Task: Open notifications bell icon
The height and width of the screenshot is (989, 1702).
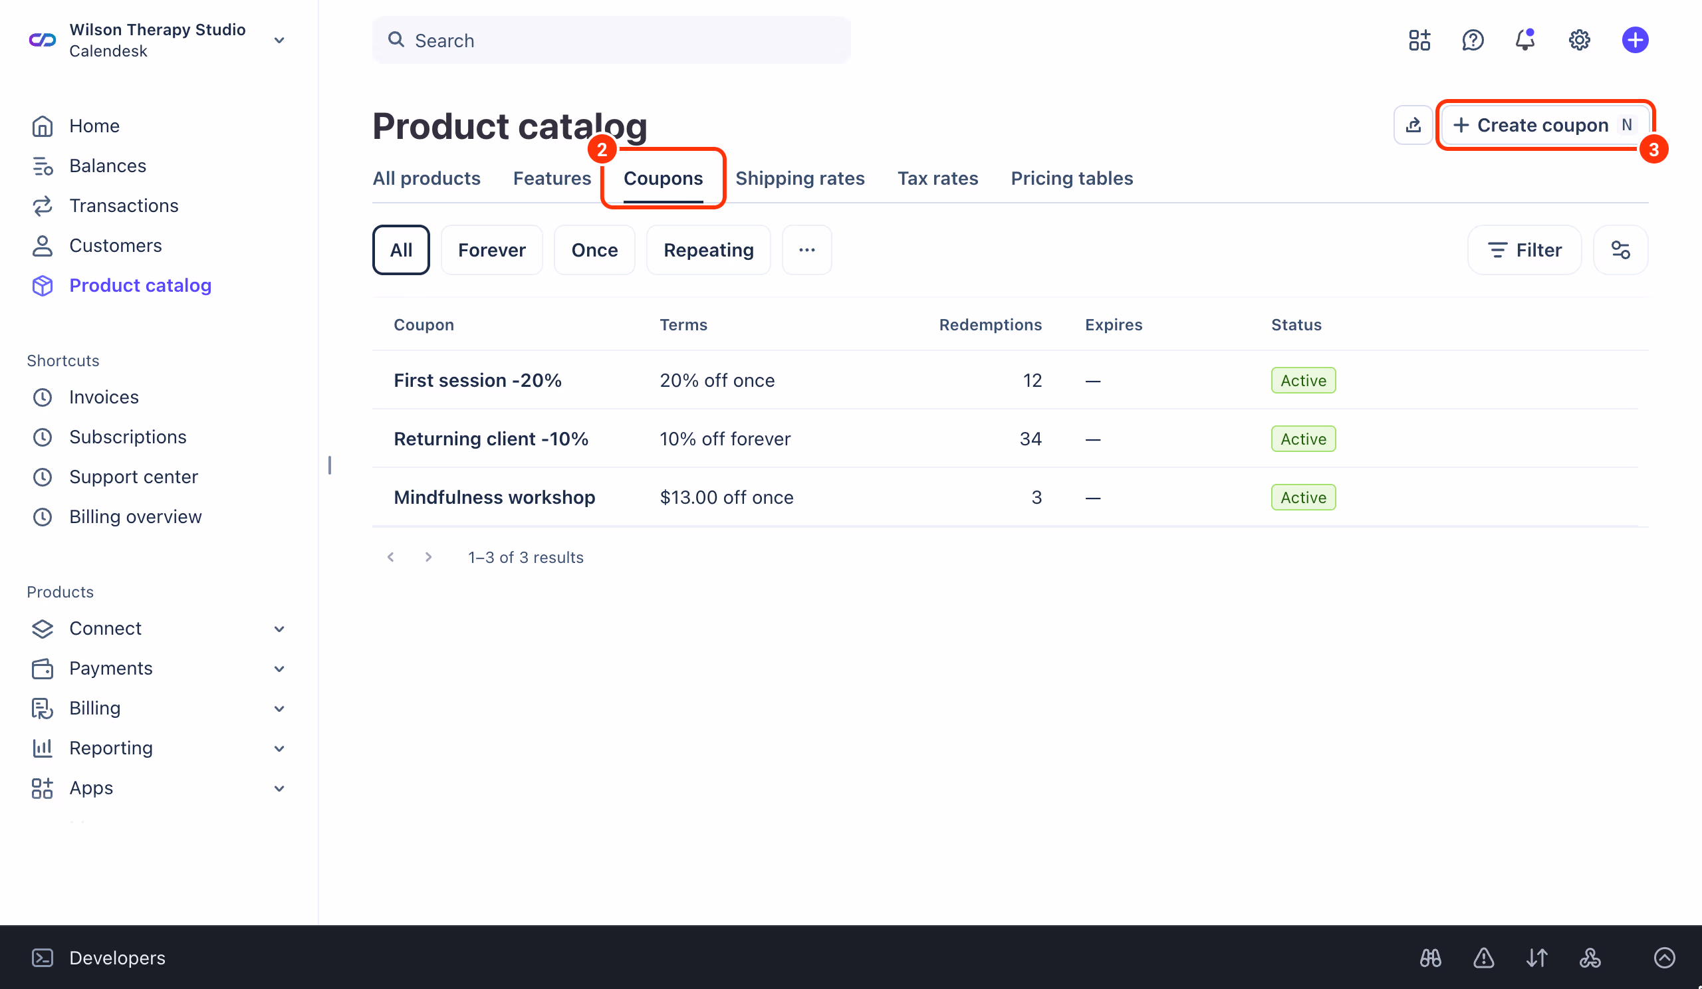Action: point(1525,41)
